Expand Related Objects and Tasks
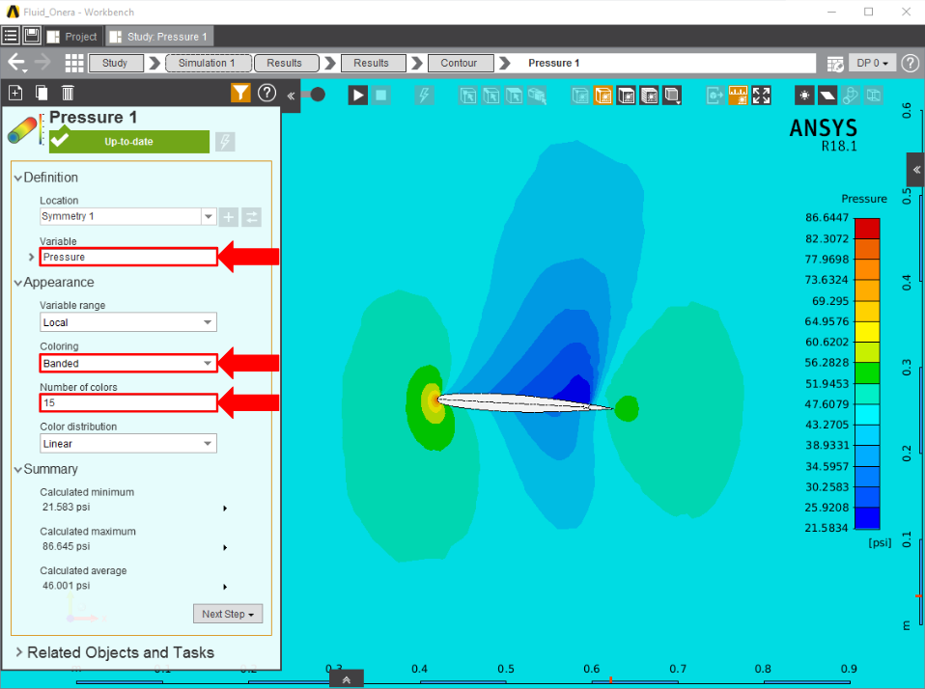 [x=19, y=652]
